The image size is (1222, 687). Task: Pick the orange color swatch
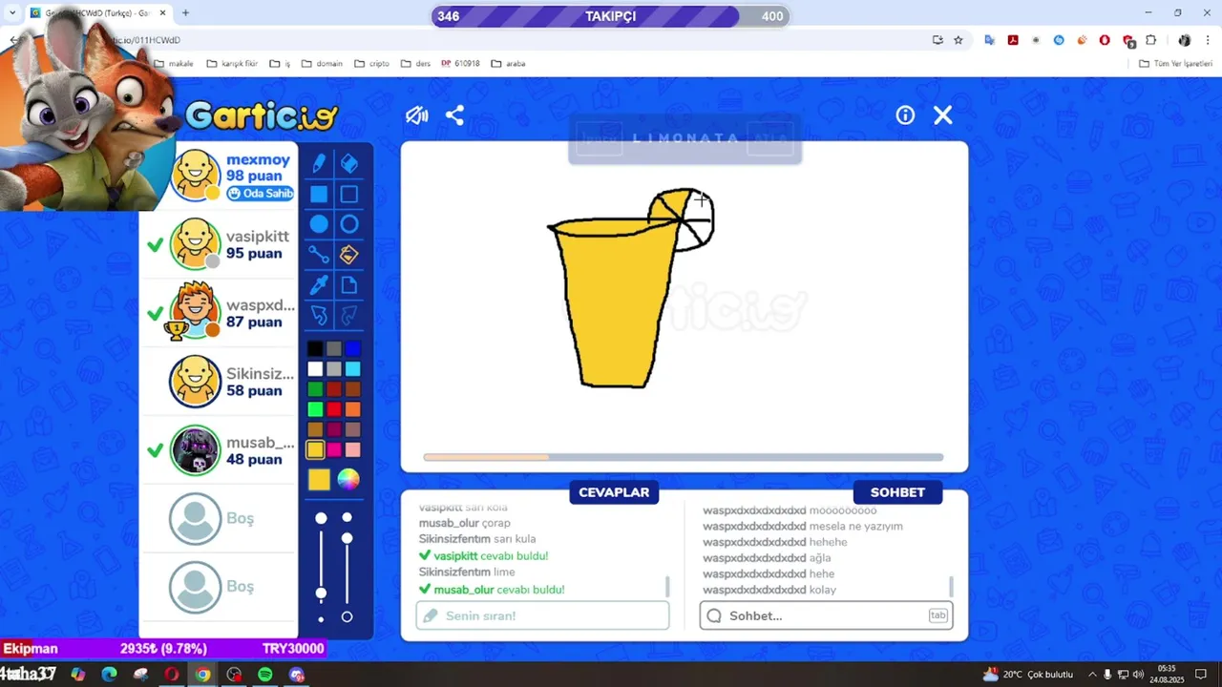point(353,409)
